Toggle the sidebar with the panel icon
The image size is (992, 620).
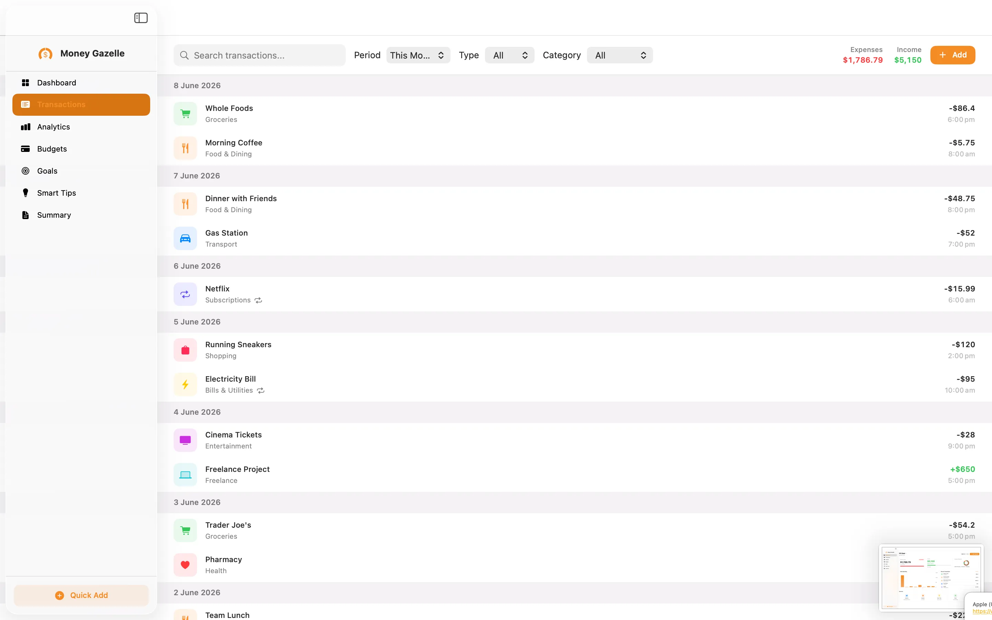click(x=141, y=18)
